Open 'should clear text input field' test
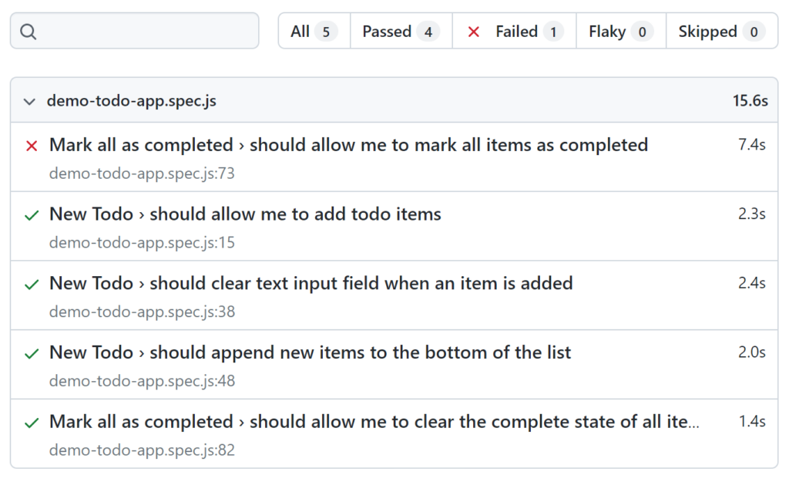 pyautogui.click(x=311, y=284)
